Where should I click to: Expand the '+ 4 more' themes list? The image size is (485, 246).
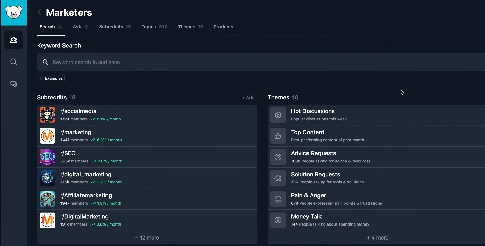pyautogui.click(x=377, y=238)
